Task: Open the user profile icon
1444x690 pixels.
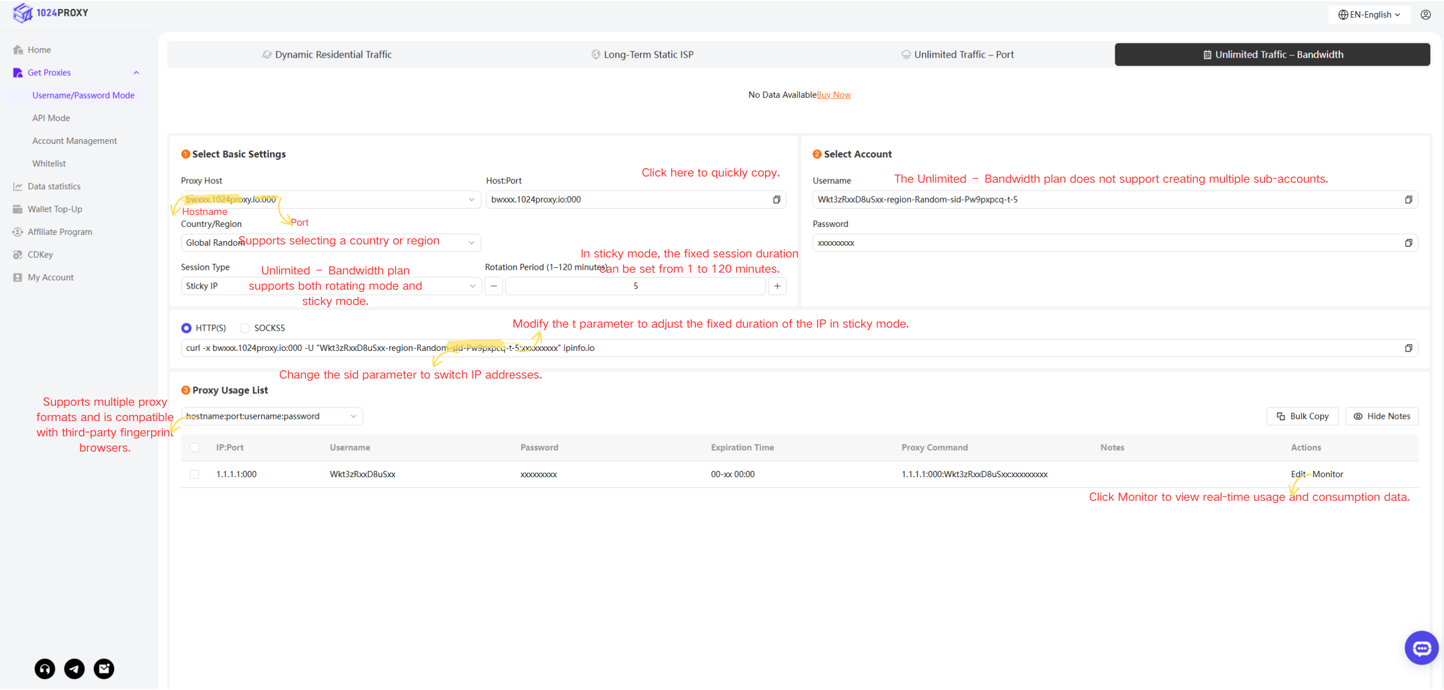Action: (x=1425, y=15)
